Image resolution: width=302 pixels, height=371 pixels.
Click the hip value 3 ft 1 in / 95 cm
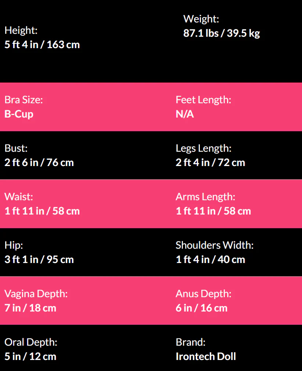[39, 259]
